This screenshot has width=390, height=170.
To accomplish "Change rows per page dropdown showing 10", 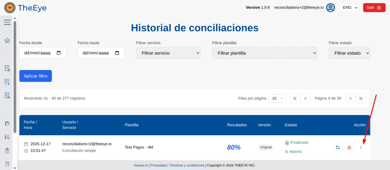I will (277, 98).
